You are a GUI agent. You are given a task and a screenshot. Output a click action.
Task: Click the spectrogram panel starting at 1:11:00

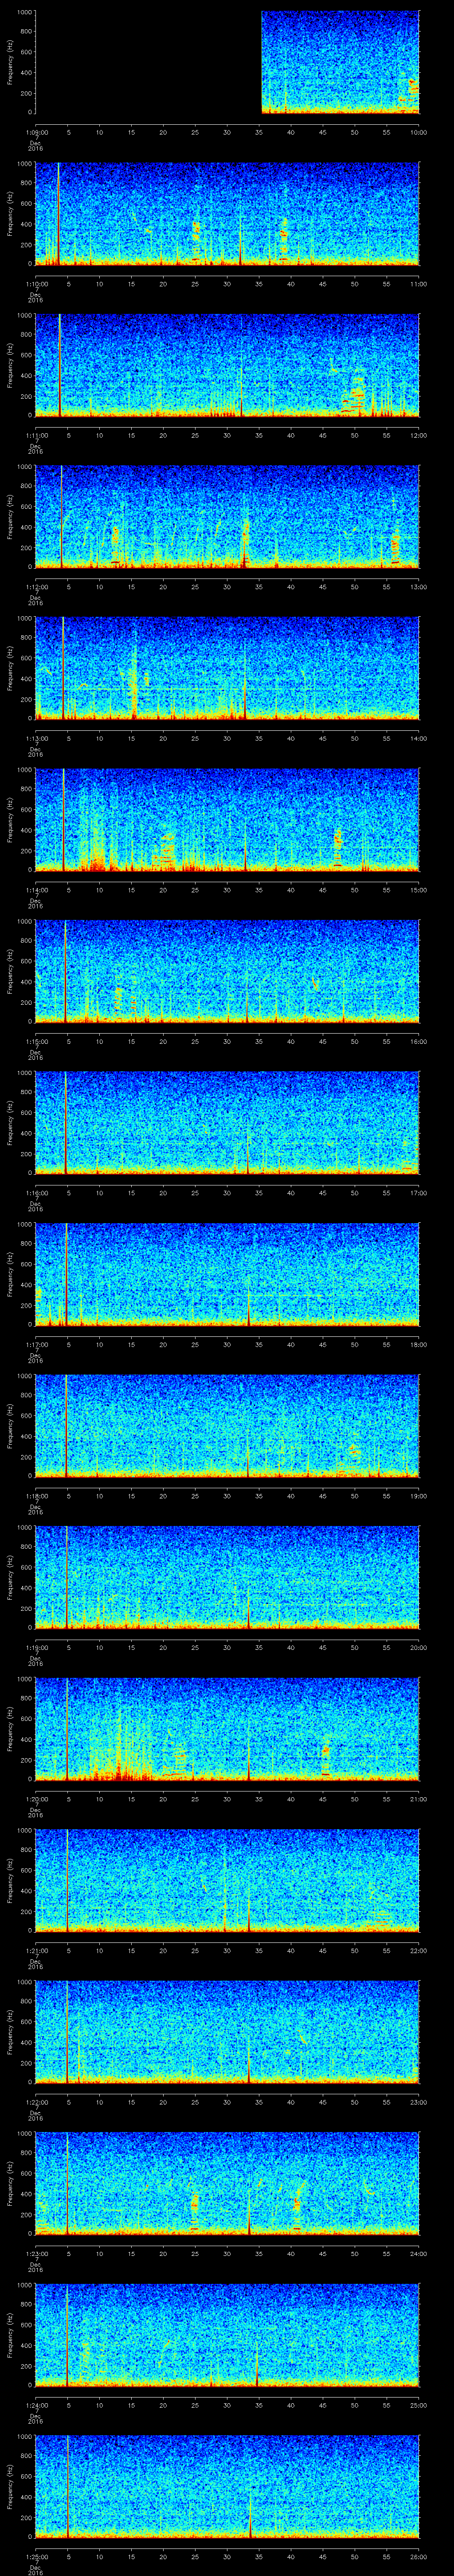pos(227,365)
